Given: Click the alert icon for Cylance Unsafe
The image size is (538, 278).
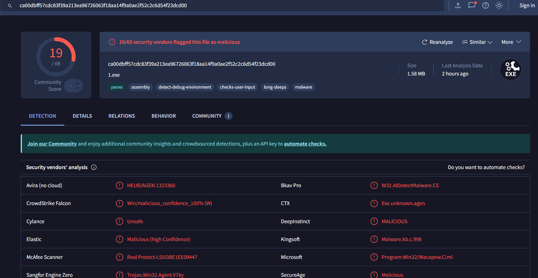Looking at the screenshot, I should (120, 221).
